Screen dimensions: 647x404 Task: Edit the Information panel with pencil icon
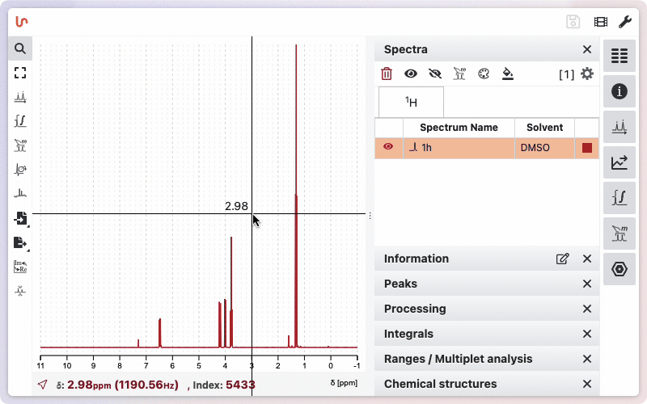(x=562, y=259)
